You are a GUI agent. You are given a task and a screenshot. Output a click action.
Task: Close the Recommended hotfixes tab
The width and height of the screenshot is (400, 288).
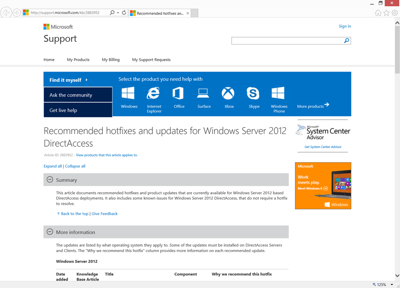[x=188, y=13]
